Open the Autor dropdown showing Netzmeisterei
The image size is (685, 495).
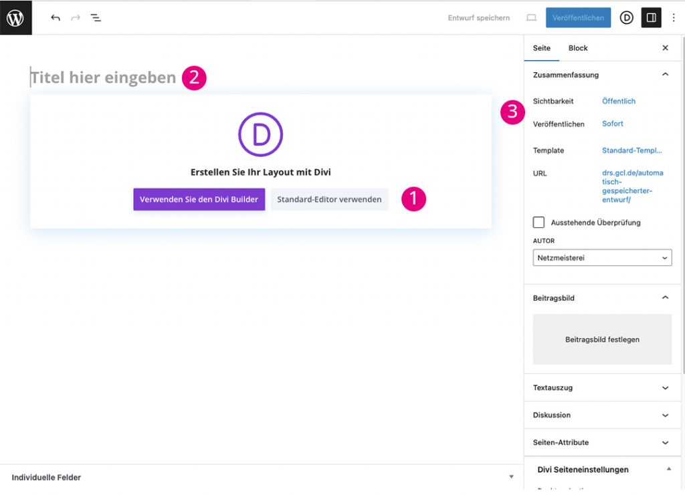[602, 258]
